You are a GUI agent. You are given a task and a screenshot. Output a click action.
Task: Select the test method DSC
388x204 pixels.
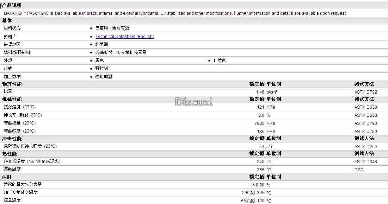point(359,170)
